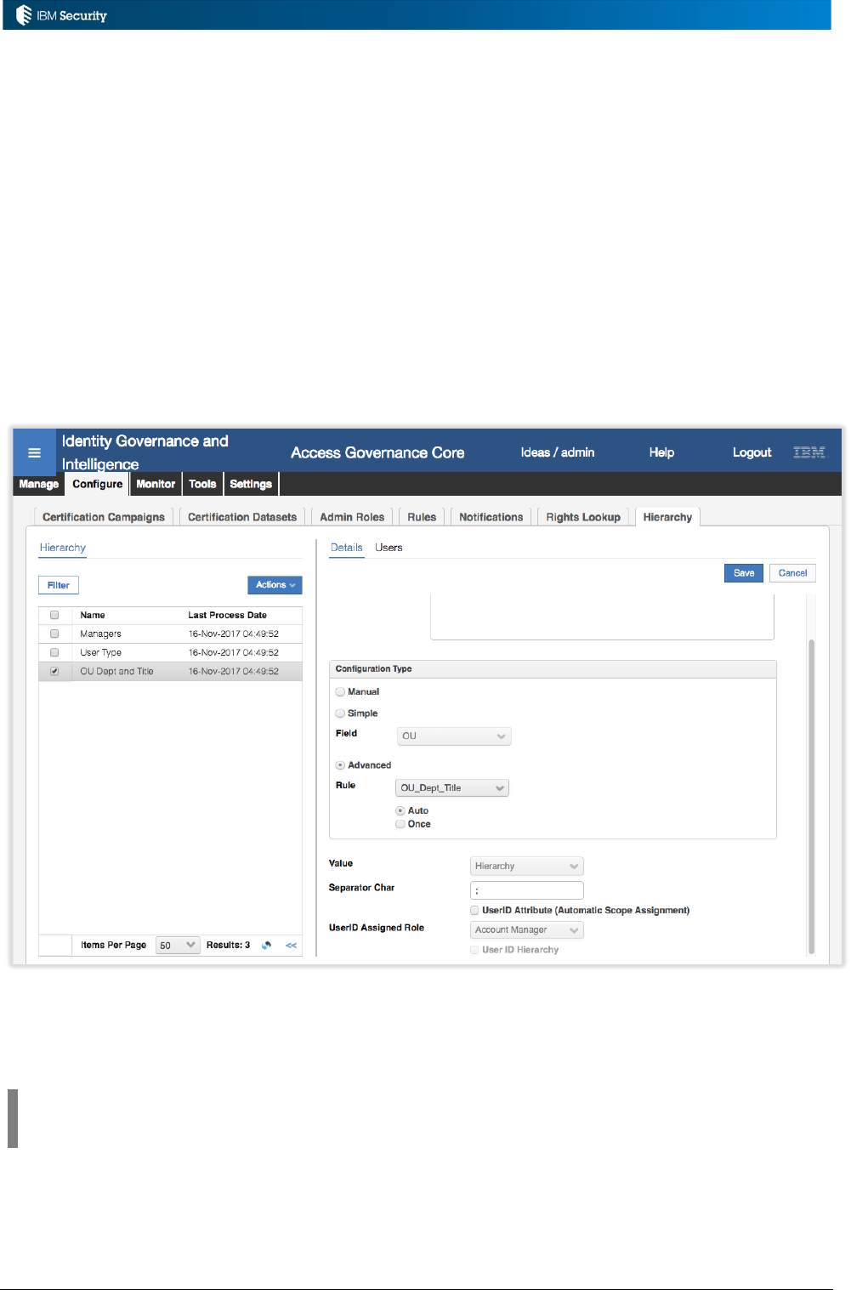Screen dimensions: 851x1290
Task: Click the IBM logo in header
Action: [809, 452]
